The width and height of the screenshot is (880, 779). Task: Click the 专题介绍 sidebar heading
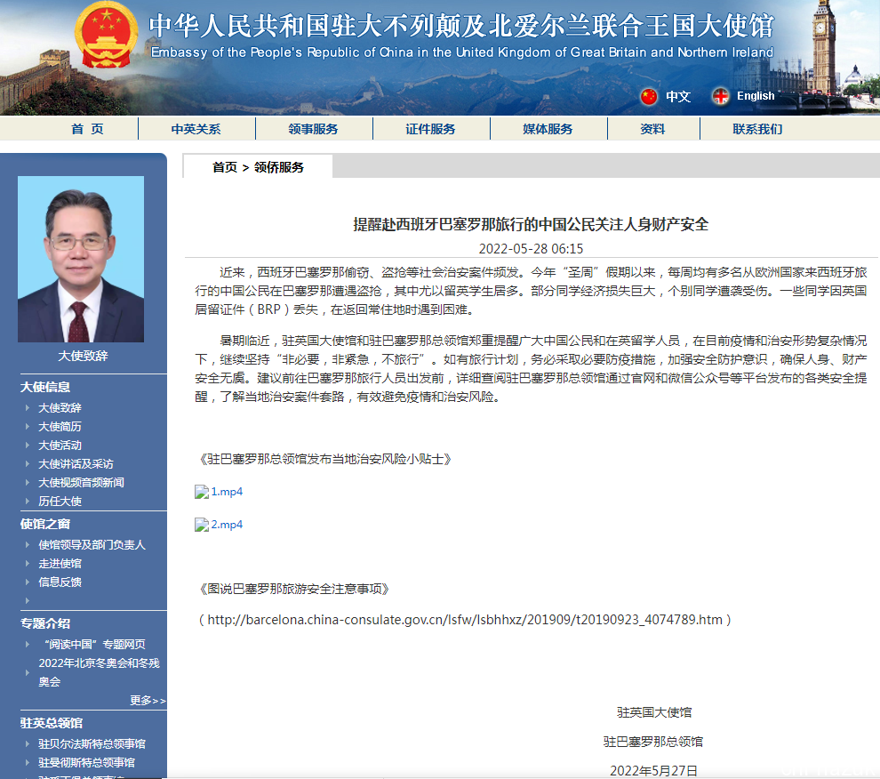(x=45, y=623)
